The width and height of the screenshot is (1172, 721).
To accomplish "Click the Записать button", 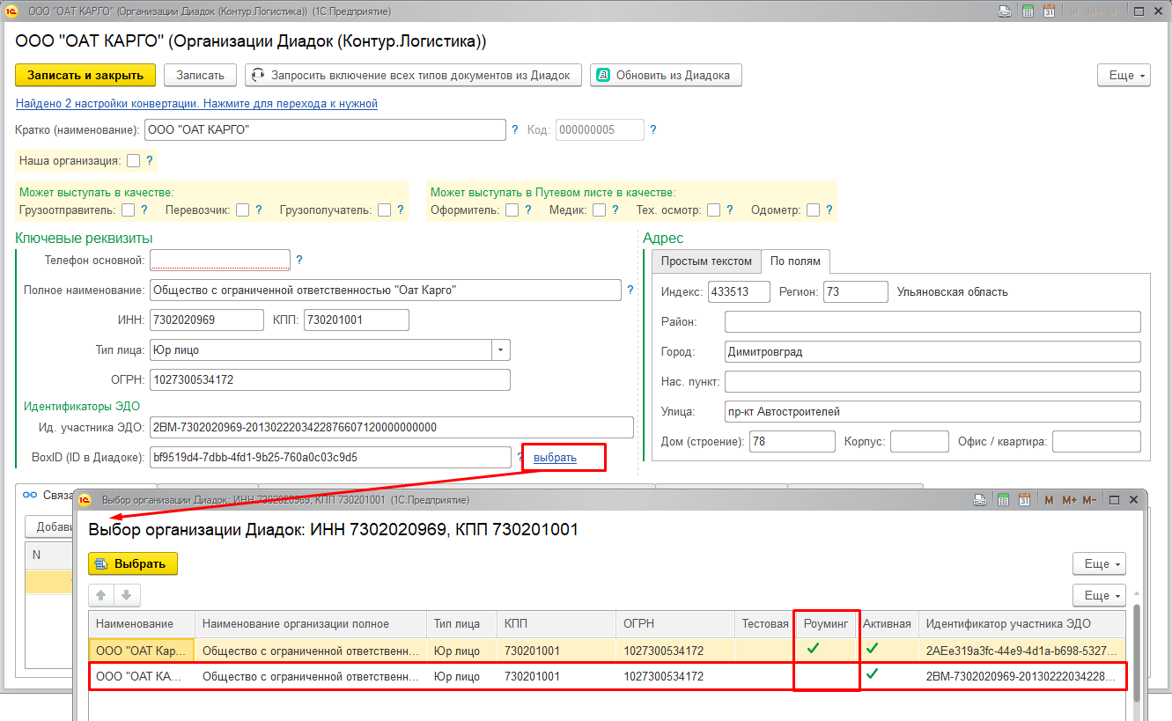I will click(x=200, y=75).
